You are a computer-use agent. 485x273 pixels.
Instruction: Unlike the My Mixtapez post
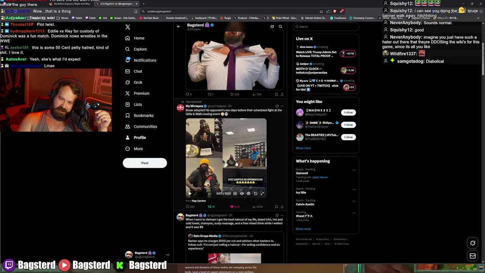235,207
